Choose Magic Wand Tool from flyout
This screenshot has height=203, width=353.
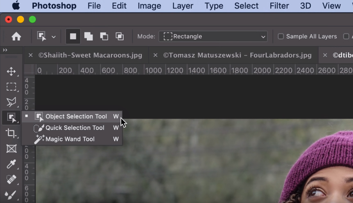point(72,139)
